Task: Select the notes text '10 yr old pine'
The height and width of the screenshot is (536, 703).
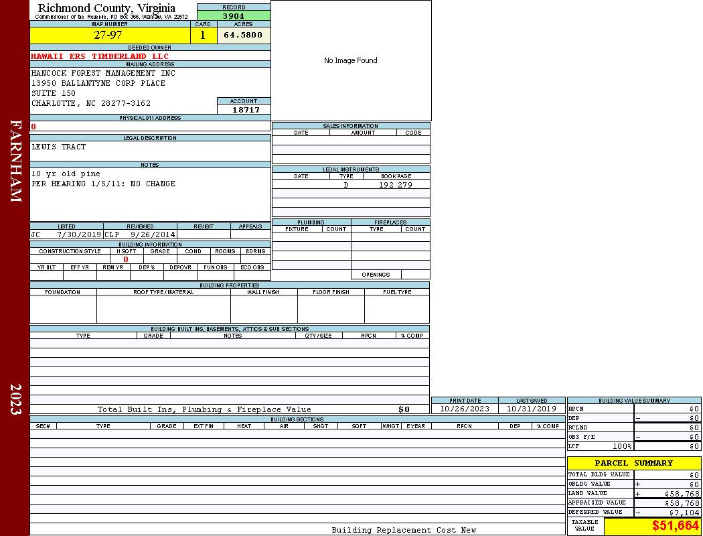Action: (66, 174)
